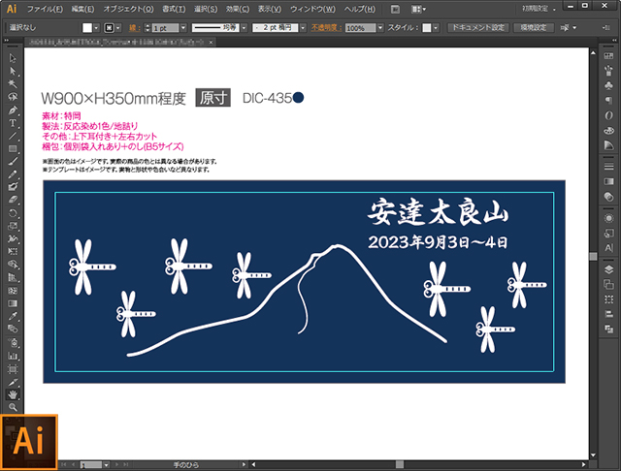Click the ドキュメント設定 button
This screenshot has width=621, height=471.
479,29
